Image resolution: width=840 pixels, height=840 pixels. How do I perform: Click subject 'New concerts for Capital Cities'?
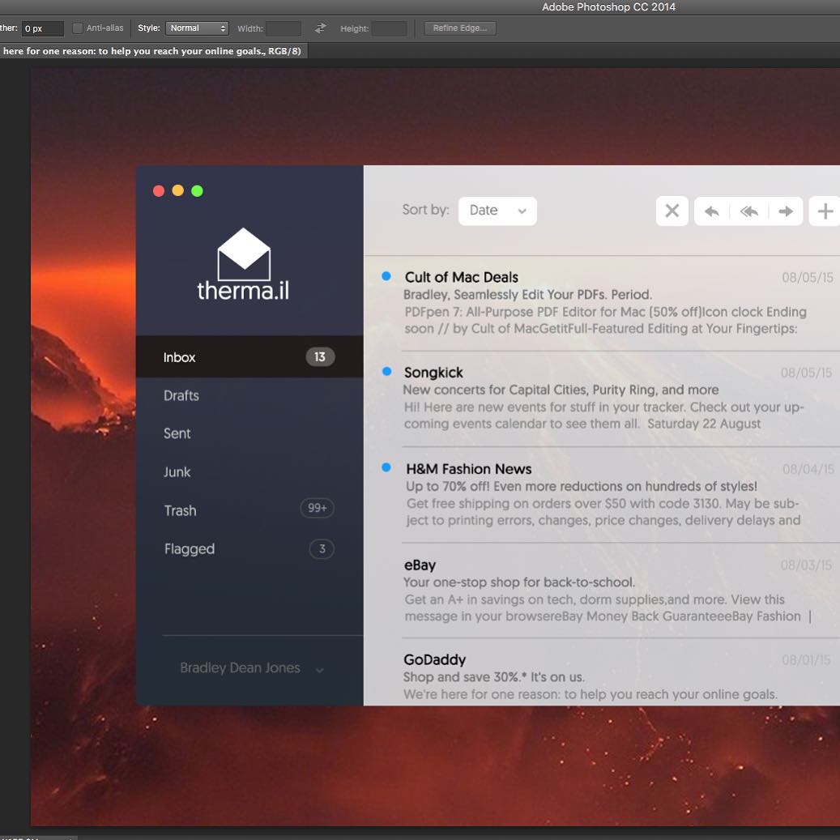[x=561, y=390]
